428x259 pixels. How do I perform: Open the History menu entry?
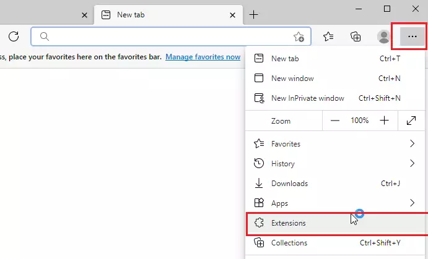tap(335, 164)
